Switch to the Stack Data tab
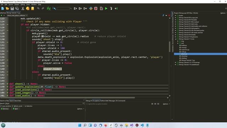 (x=18, y=101)
